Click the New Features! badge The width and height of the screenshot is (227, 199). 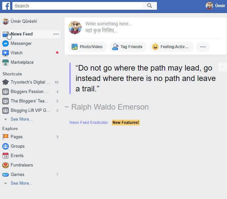[x=126, y=123]
